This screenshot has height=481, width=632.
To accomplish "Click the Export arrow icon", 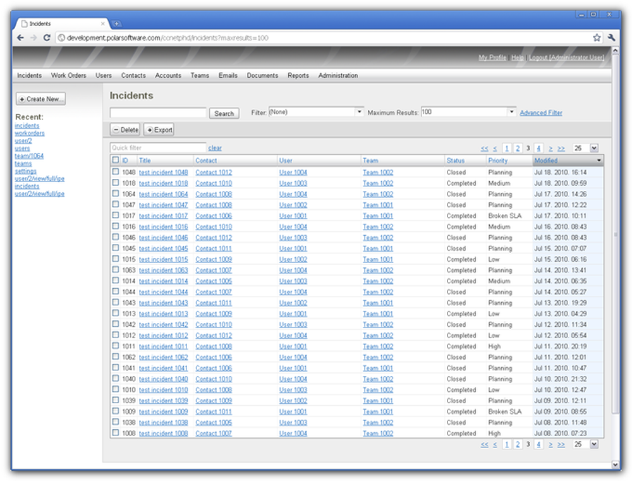I will [x=149, y=129].
